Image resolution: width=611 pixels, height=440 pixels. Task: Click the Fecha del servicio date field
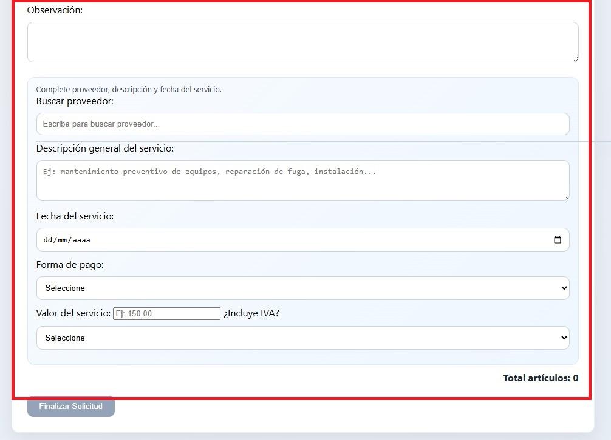(x=303, y=240)
